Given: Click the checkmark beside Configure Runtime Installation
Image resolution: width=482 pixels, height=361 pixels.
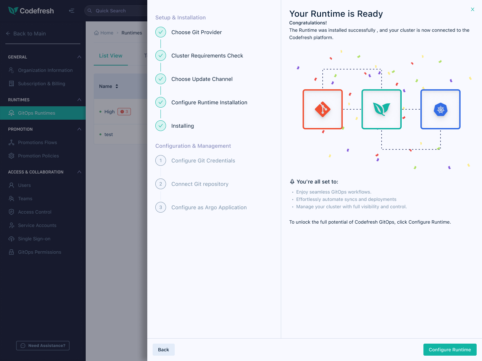Looking at the screenshot, I should [x=161, y=102].
